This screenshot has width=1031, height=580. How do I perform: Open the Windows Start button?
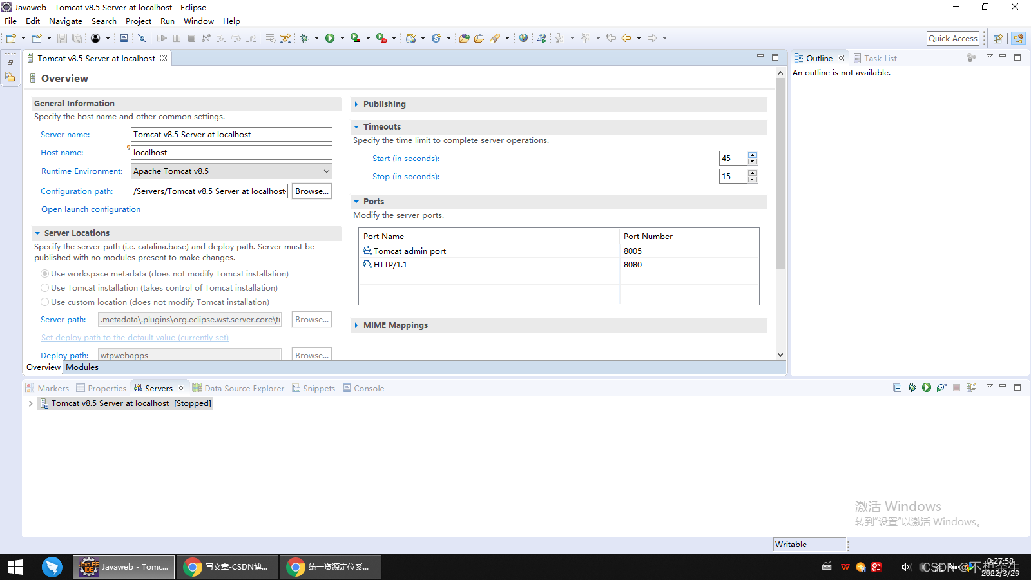coord(15,567)
